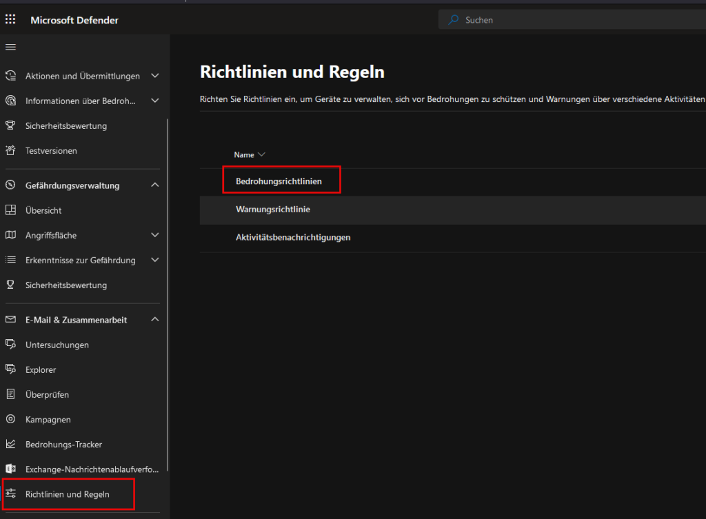Expand Informationen über Bedrohungen chevron

(x=155, y=101)
